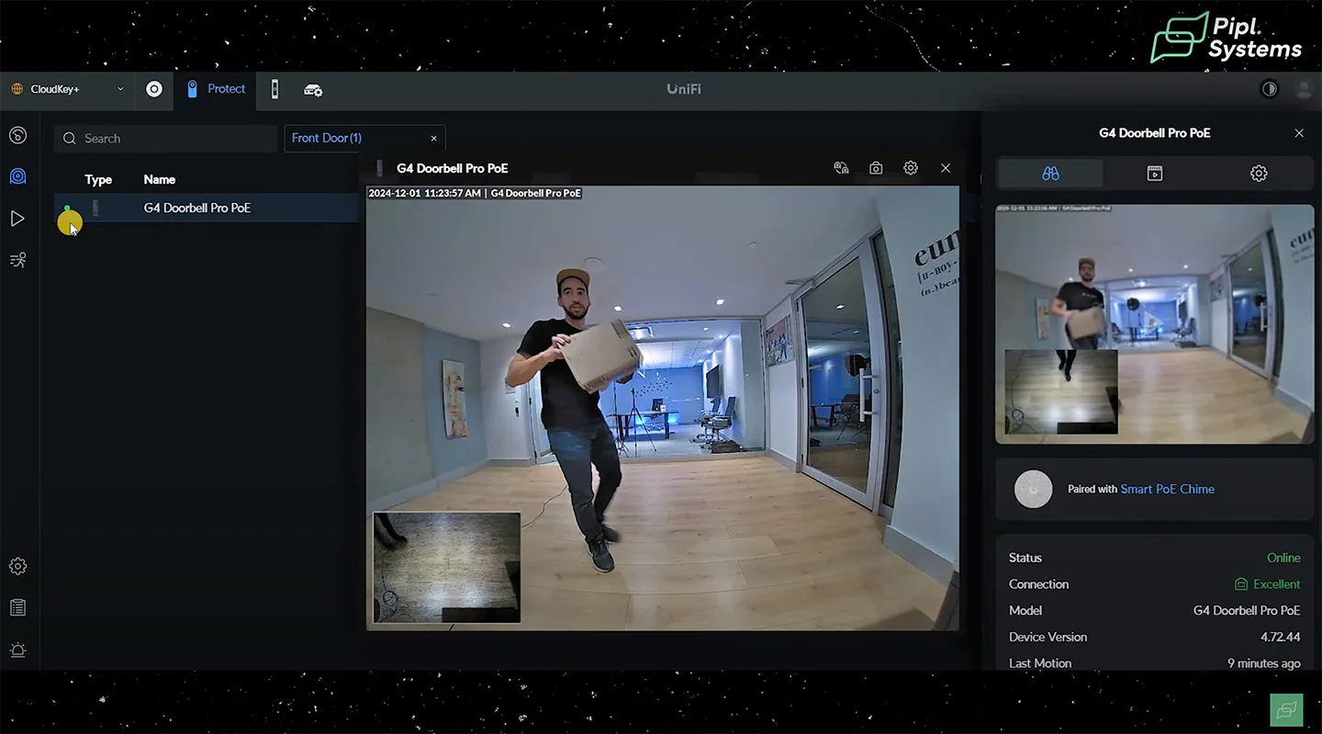This screenshot has width=1322, height=734.
Task: Open the Alarm Manager siren icon
Action: [17, 650]
